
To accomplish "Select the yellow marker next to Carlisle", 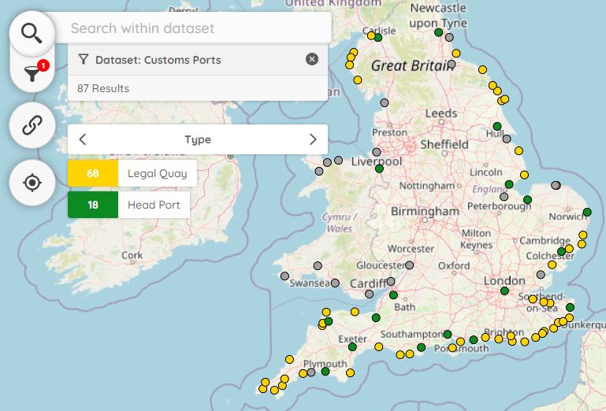I will (371, 35).
